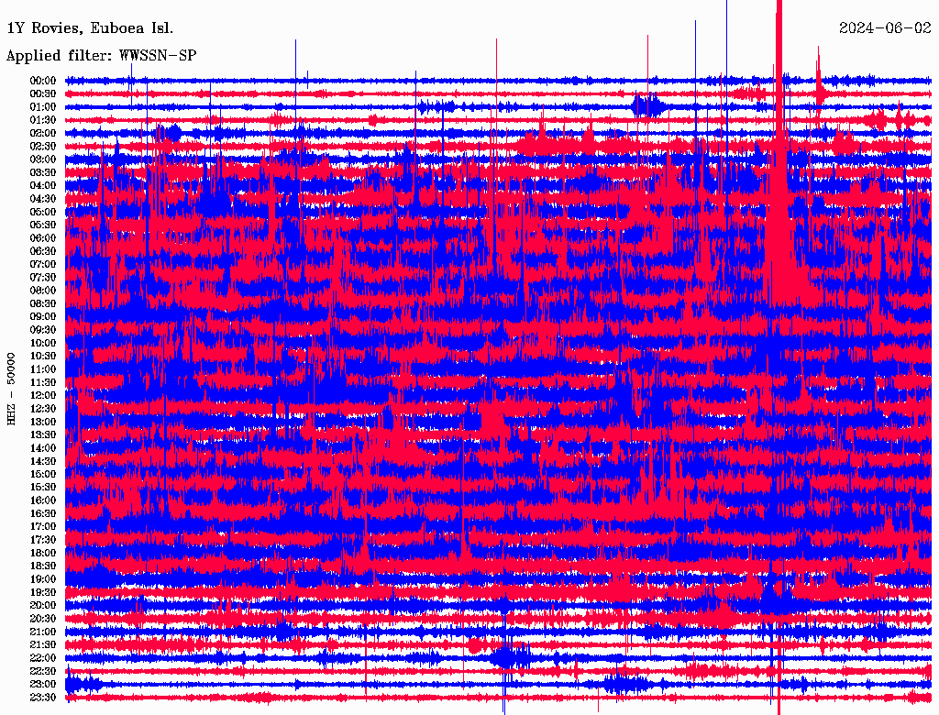Screen dimensions: 939x715
Task: Select the 04:00 time label
Action: tap(43, 186)
